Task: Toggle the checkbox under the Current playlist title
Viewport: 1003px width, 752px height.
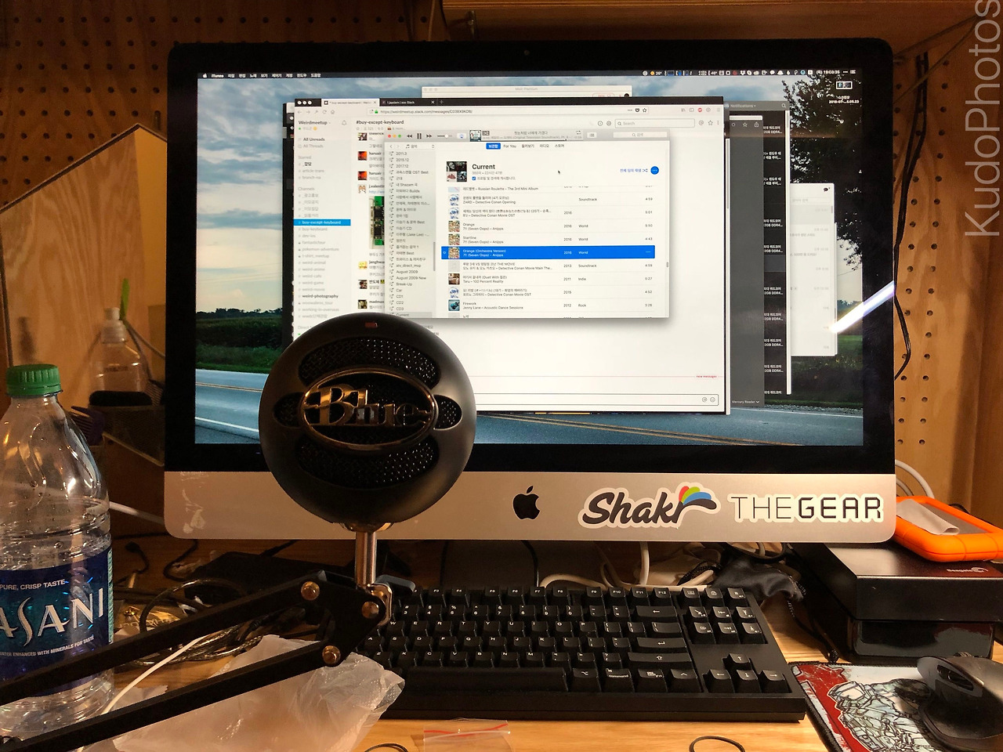Action: point(474,179)
